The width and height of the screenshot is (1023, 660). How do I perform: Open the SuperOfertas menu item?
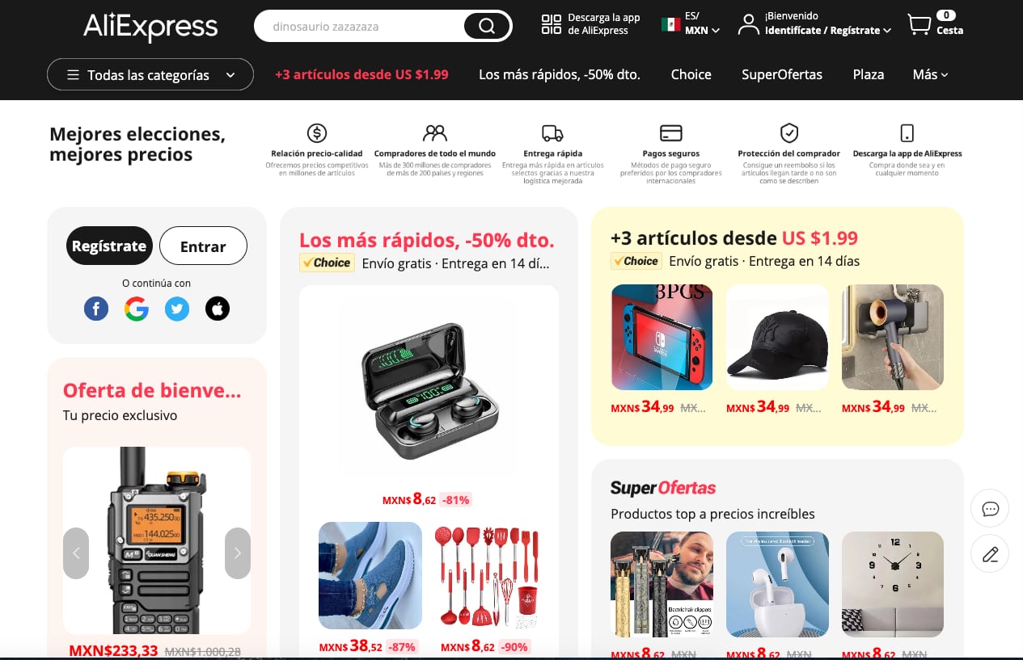click(782, 74)
